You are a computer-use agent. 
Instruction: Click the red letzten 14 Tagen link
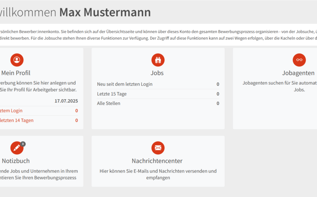click(17, 120)
